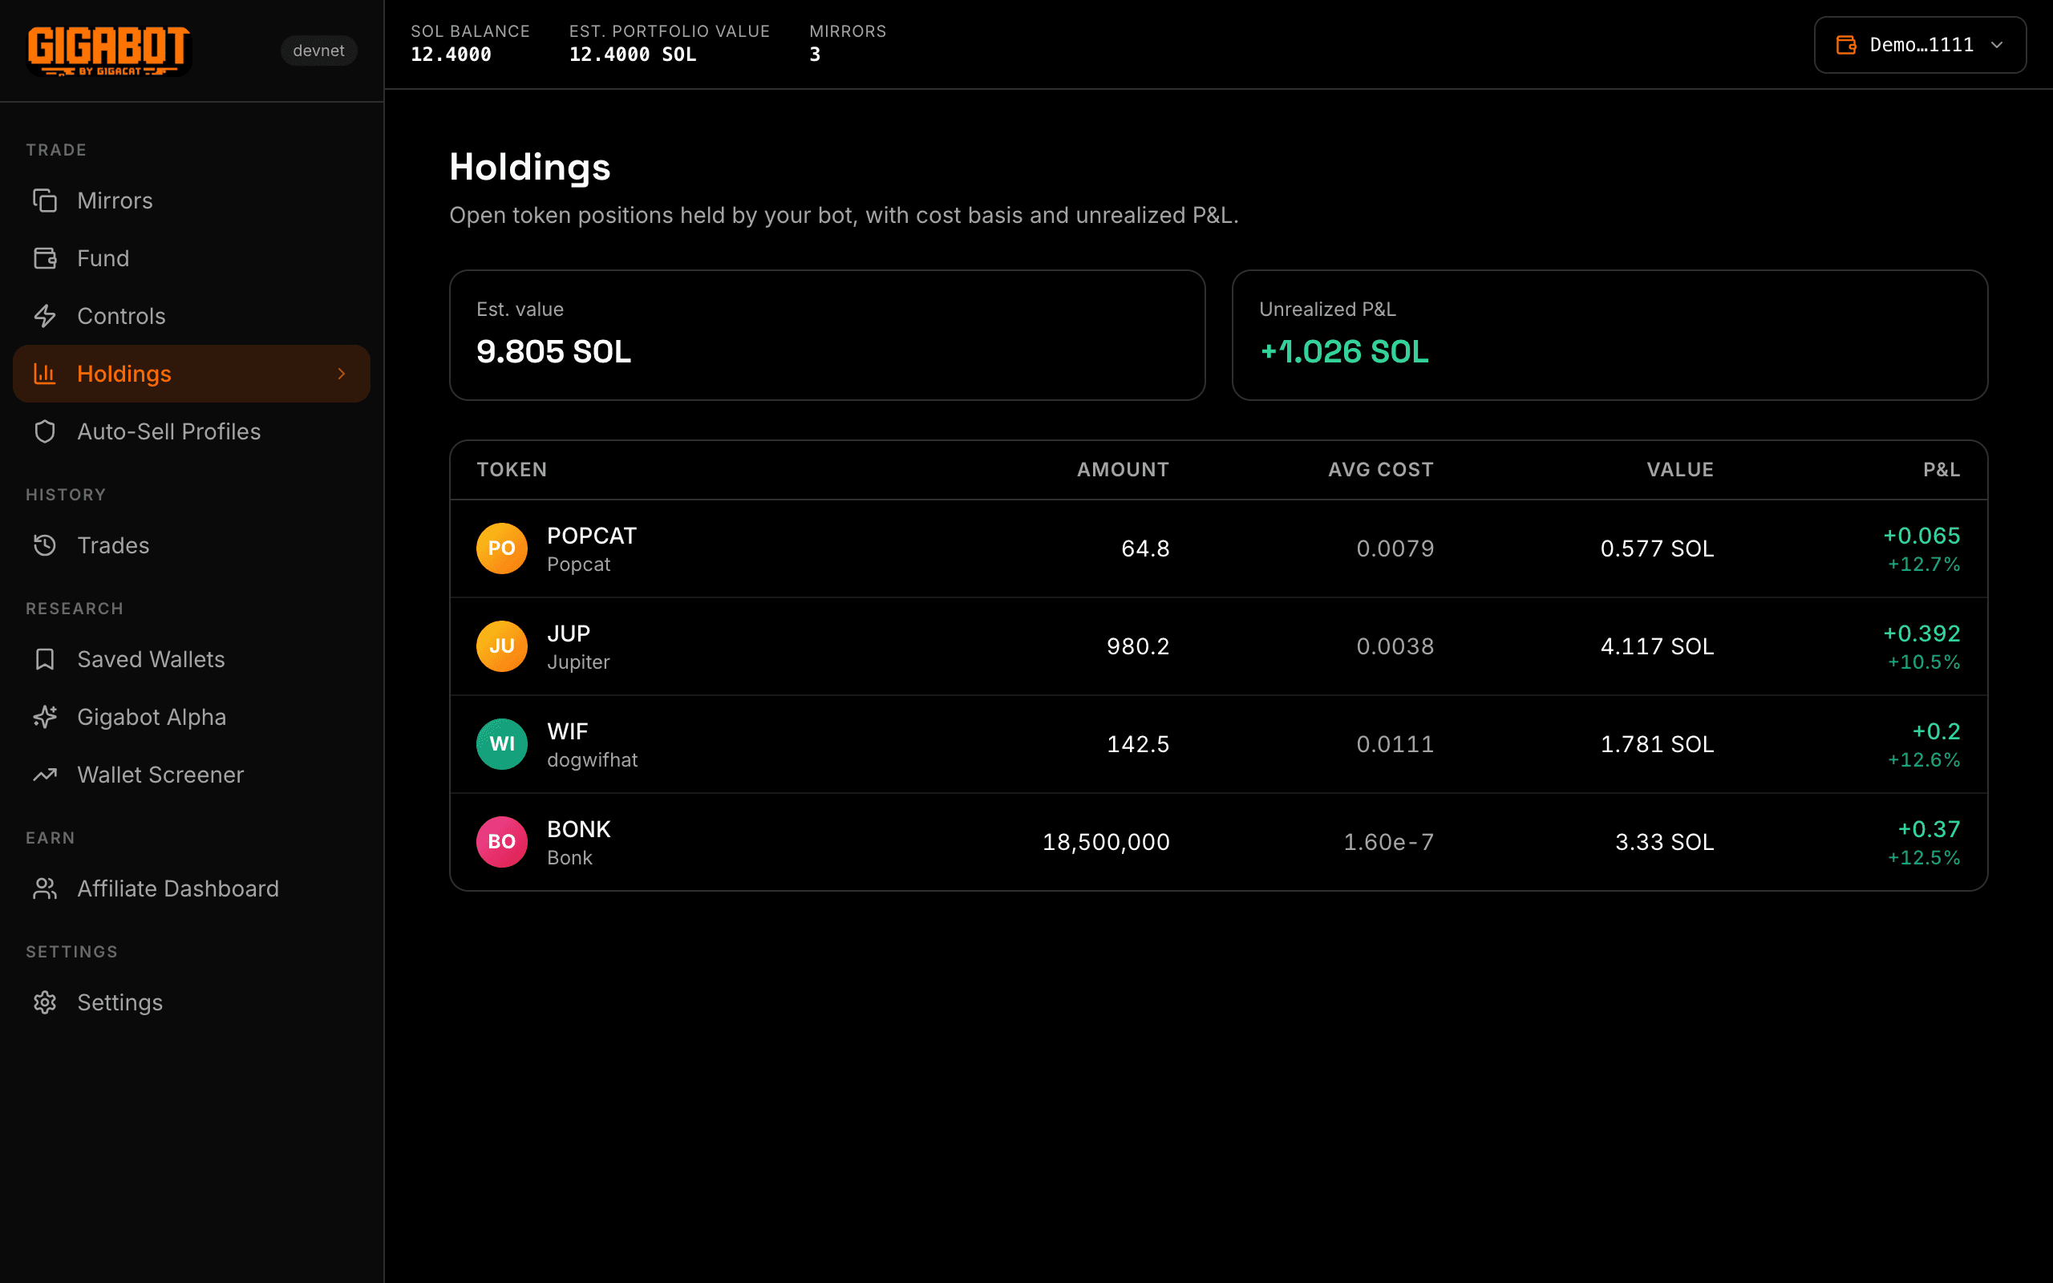Screen dimensions: 2053x1283
Task: Open the Settings page
Action: (x=192, y=1002)
